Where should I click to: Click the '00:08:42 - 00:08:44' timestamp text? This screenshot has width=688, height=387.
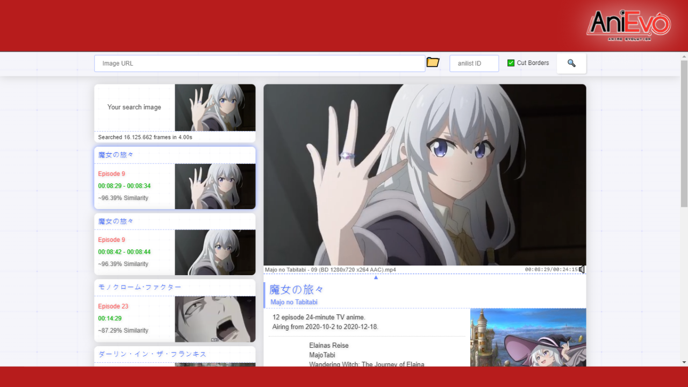click(124, 252)
